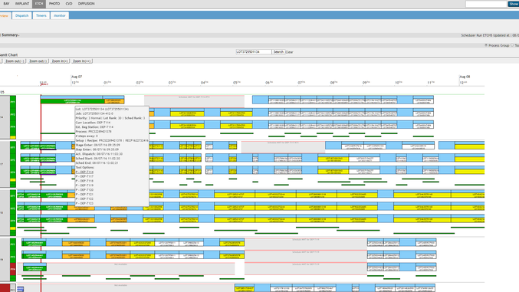Click the Show button at top right

tap(514, 4)
